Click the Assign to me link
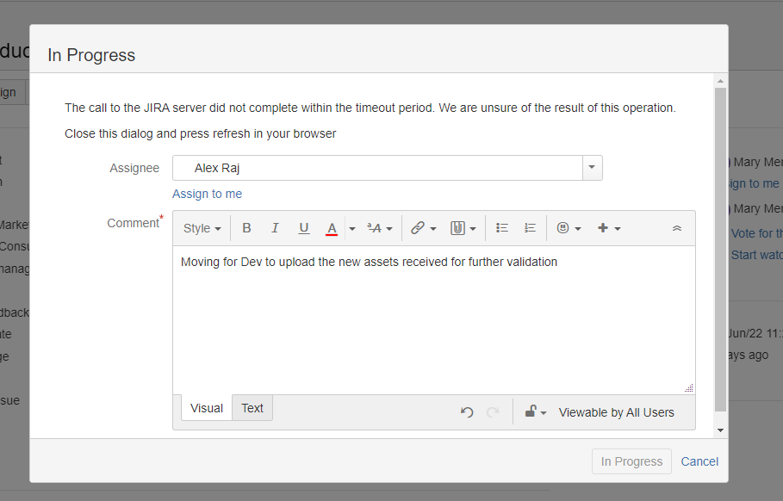The image size is (783, 501). pyautogui.click(x=207, y=194)
